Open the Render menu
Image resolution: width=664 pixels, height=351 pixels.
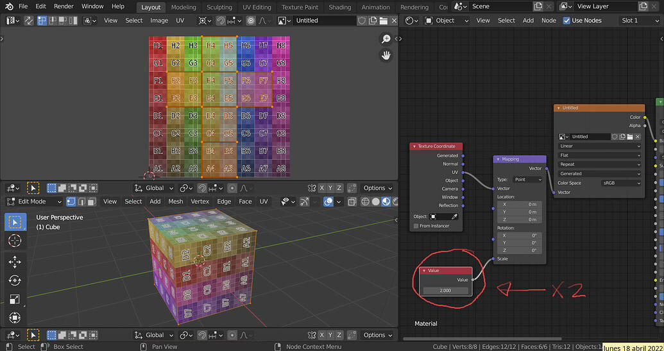[64, 6]
